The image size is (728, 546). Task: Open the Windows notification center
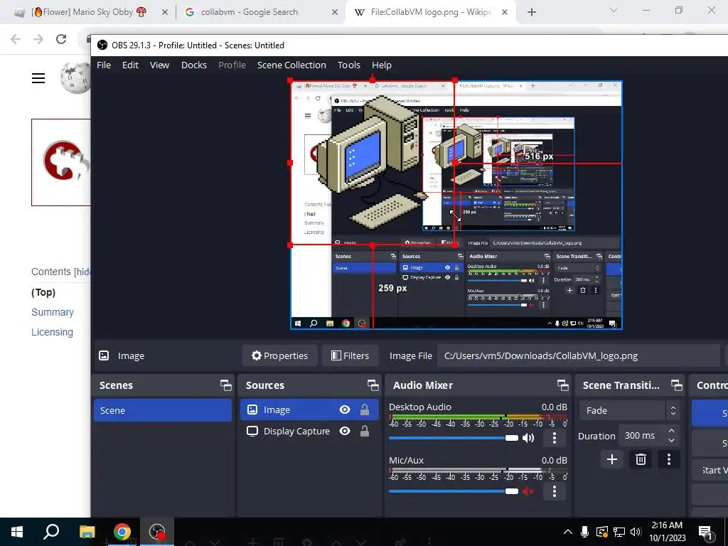pyautogui.click(x=706, y=532)
